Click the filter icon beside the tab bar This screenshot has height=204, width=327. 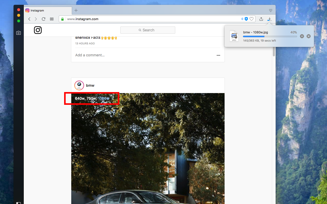tap(271, 10)
